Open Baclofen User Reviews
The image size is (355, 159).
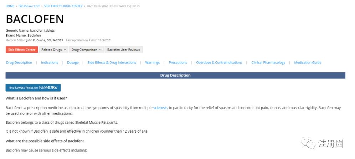(x=124, y=50)
